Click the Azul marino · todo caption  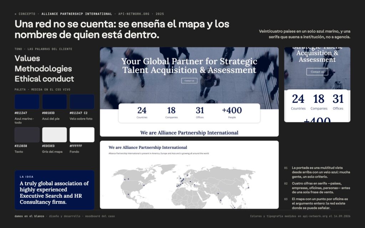pyautogui.click(x=24, y=120)
